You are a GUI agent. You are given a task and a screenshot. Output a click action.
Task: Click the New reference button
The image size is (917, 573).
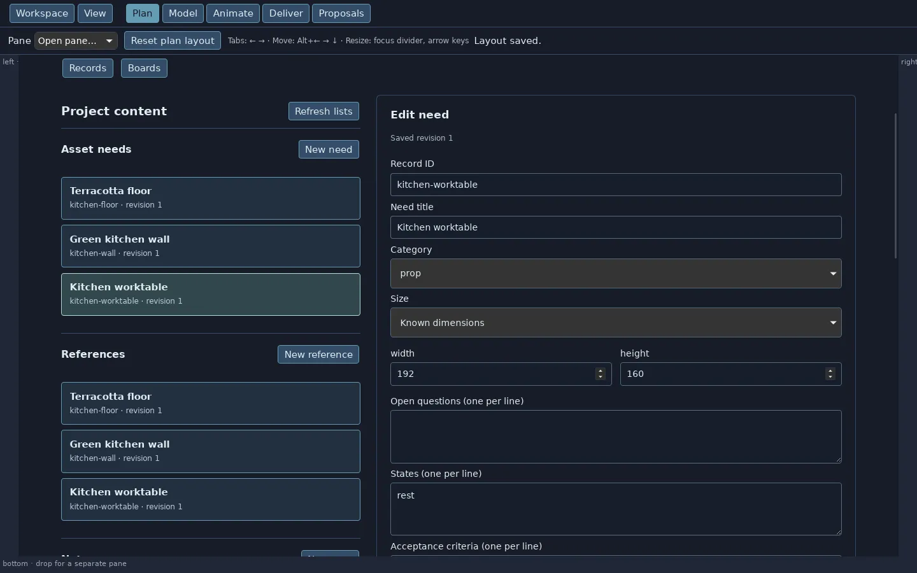click(x=318, y=355)
